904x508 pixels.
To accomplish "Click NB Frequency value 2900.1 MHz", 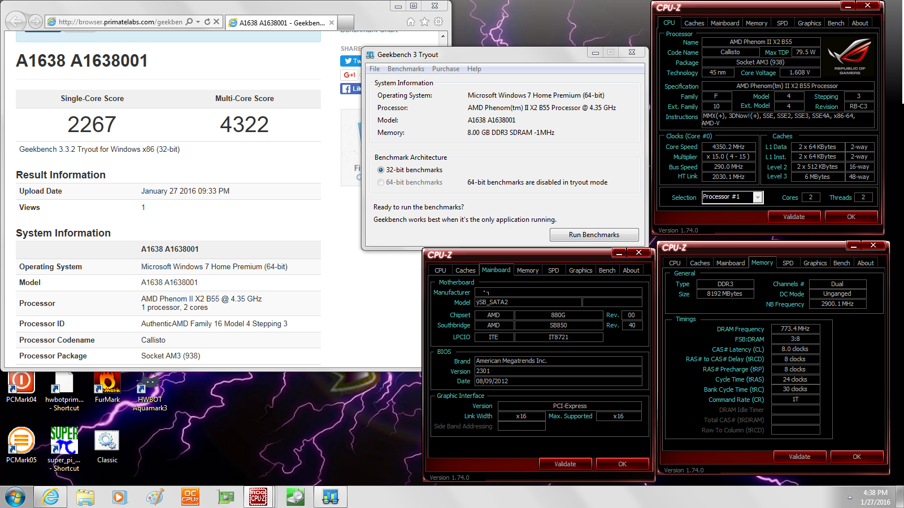I will click(837, 304).
